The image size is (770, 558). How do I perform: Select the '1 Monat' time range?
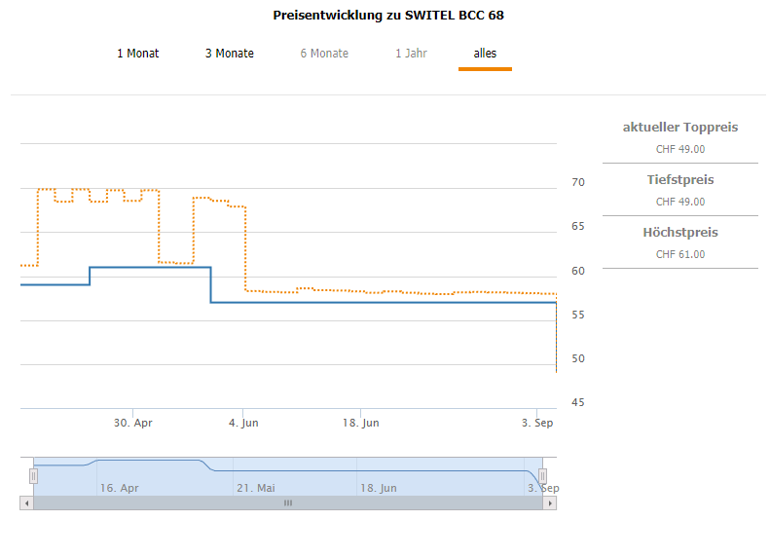click(138, 54)
